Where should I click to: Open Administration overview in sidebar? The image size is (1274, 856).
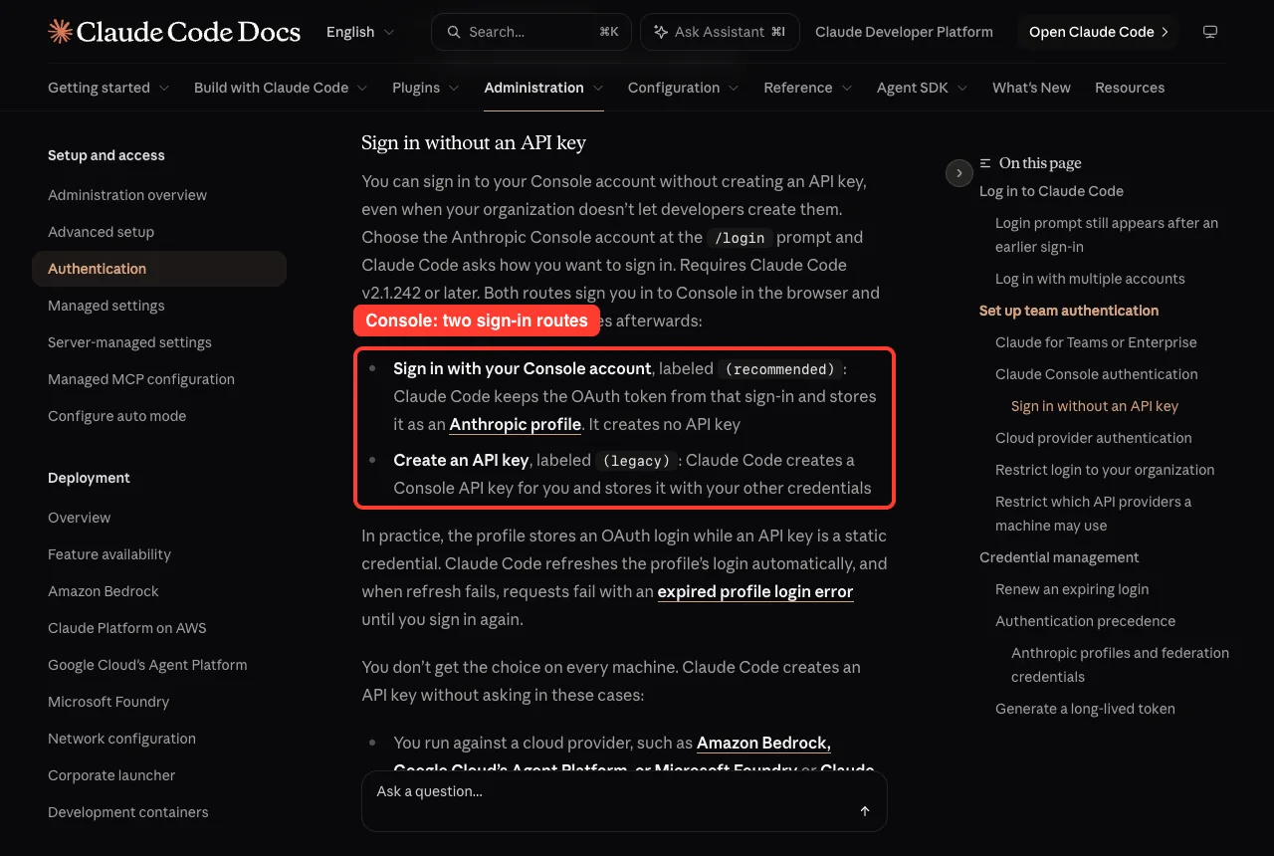point(127,195)
